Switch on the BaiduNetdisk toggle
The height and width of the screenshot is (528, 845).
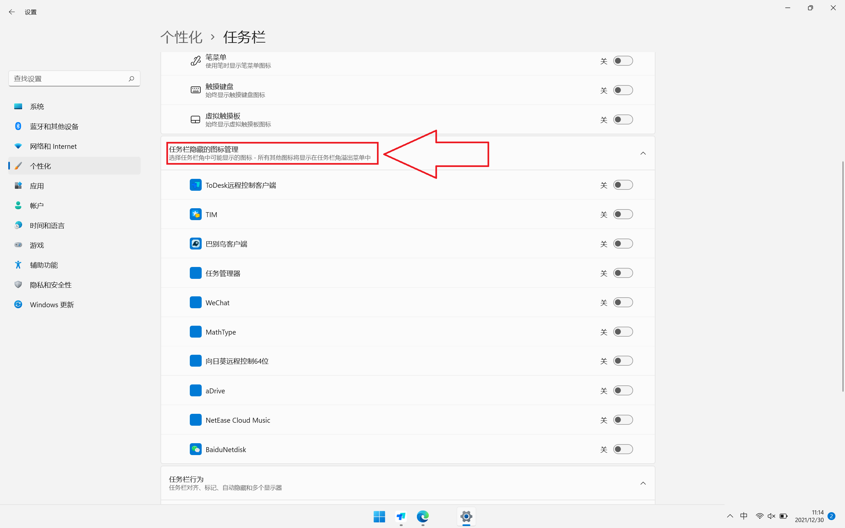point(623,449)
